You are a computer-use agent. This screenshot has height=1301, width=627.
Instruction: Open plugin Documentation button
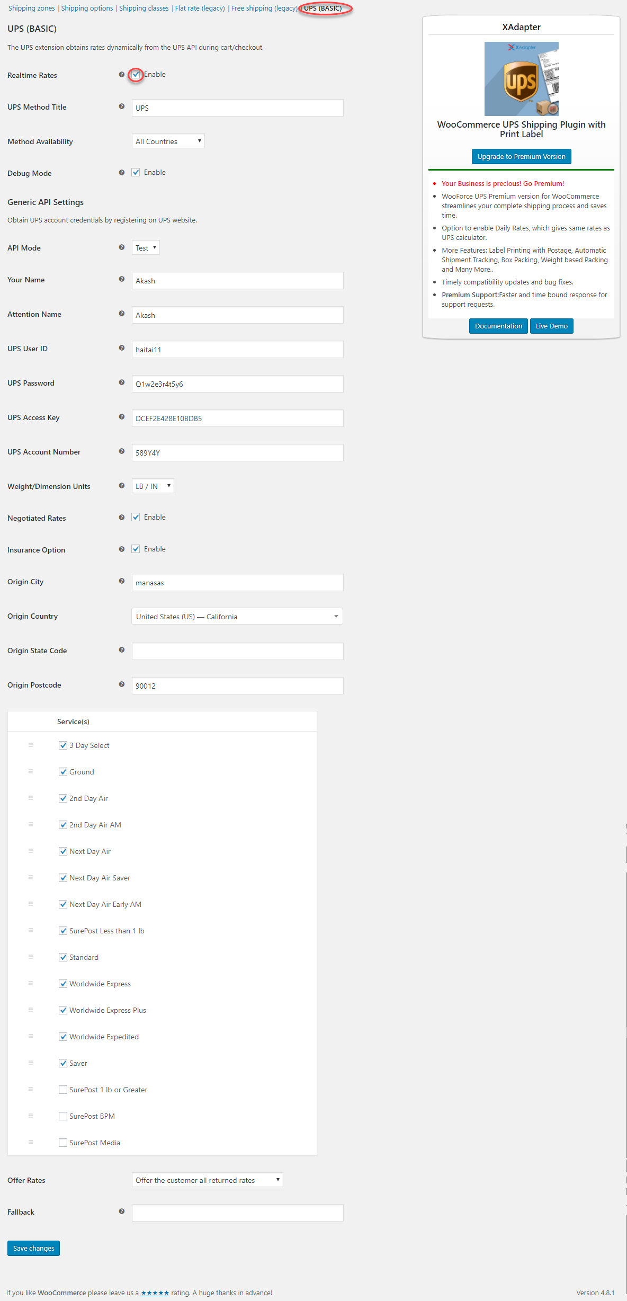tap(498, 326)
